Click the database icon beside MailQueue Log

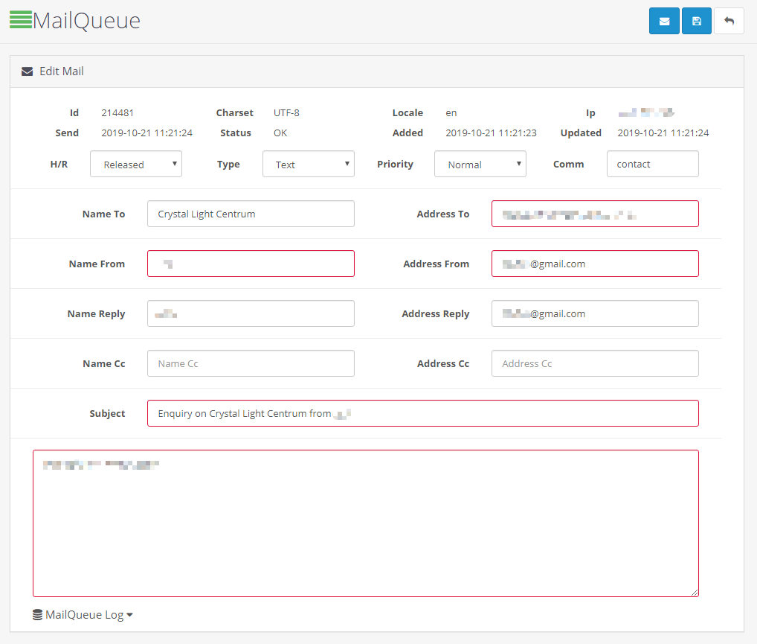tap(37, 614)
